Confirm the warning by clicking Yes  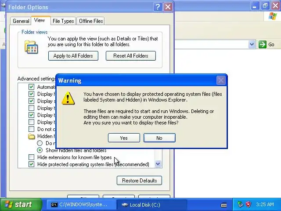124,138
